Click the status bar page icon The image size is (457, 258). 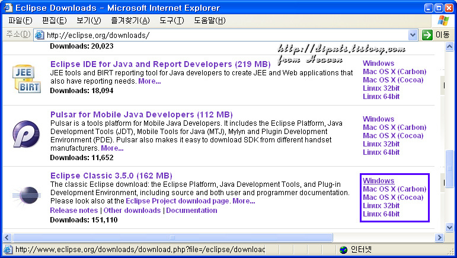point(8,250)
